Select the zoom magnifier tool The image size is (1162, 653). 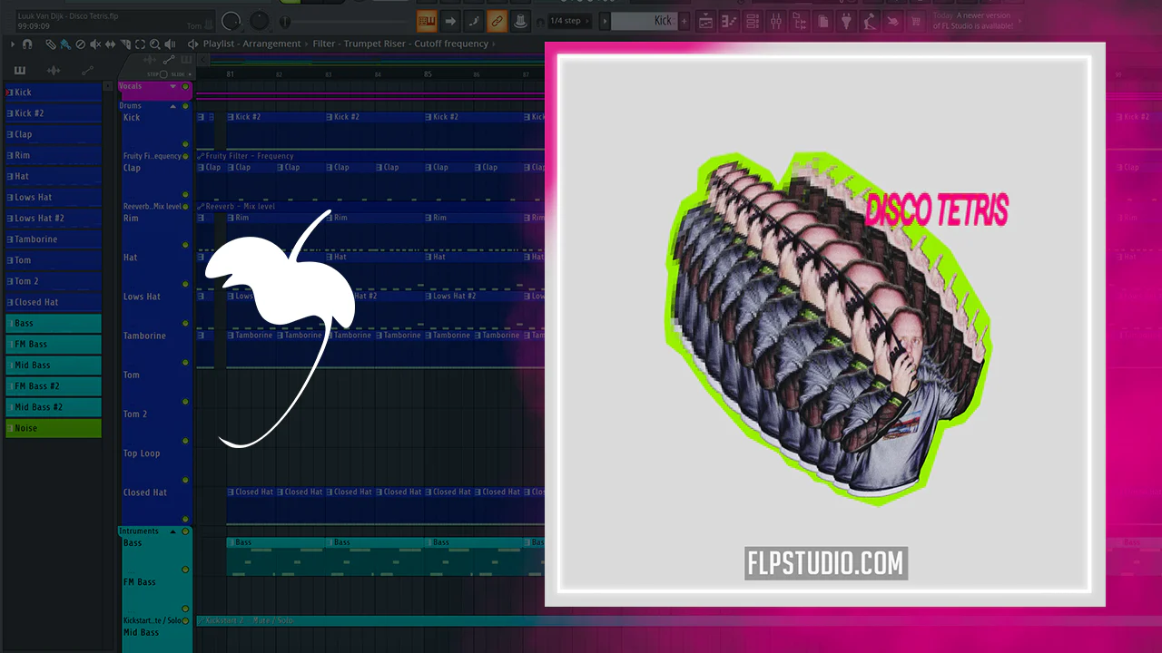(155, 44)
